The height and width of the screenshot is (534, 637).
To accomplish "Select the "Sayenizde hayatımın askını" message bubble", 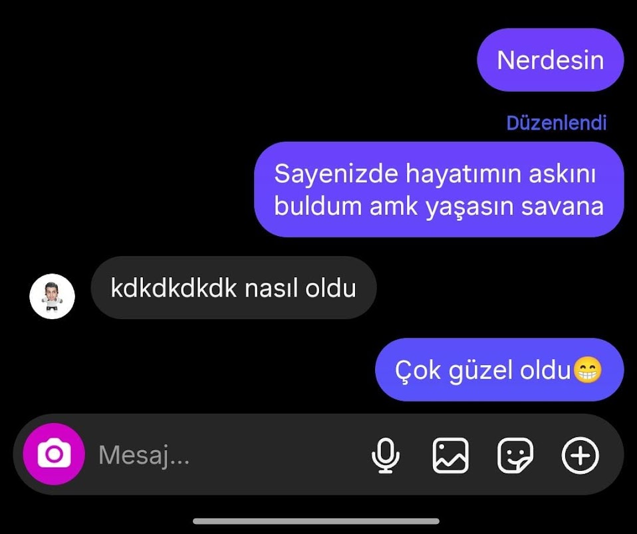I will pos(439,190).
